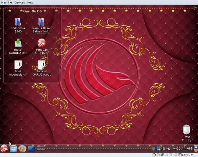The width and height of the screenshot is (198, 157).
Task: Click VirtualBox shared folders status icon
Action: [x=166, y=155]
